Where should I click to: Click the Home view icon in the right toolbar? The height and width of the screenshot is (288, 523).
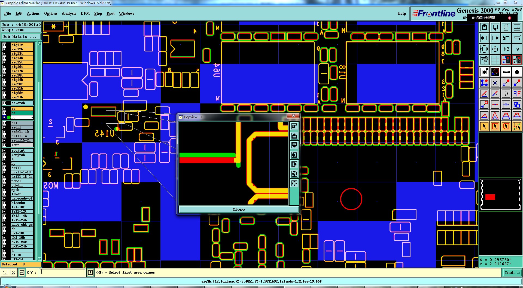point(506,27)
